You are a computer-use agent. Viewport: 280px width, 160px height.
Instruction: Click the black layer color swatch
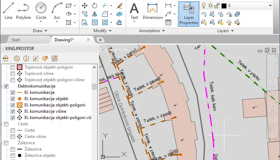point(224,6)
